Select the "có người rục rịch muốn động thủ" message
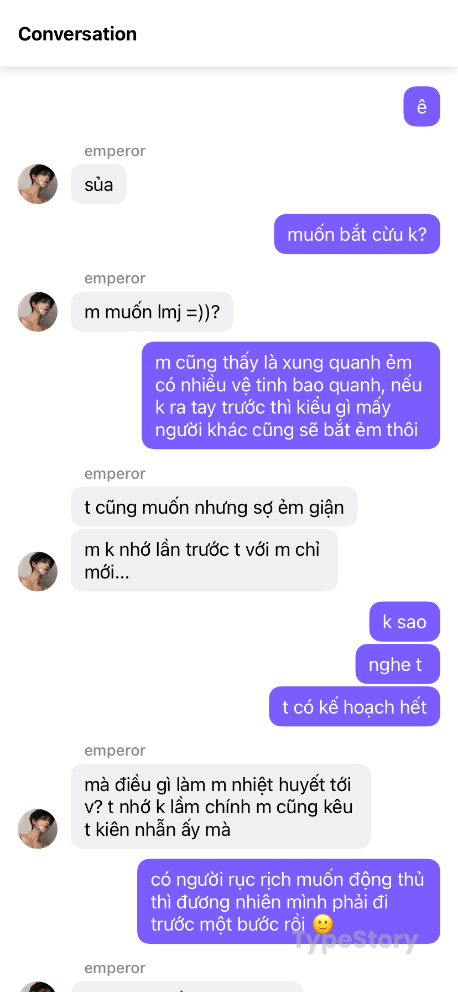Viewport: 458px width, 992px height. 289,901
